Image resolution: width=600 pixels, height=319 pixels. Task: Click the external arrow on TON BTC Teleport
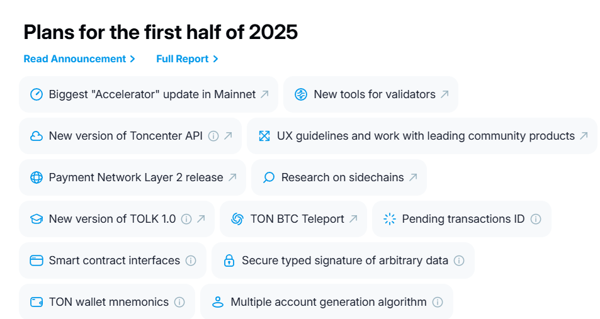[353, 219]
